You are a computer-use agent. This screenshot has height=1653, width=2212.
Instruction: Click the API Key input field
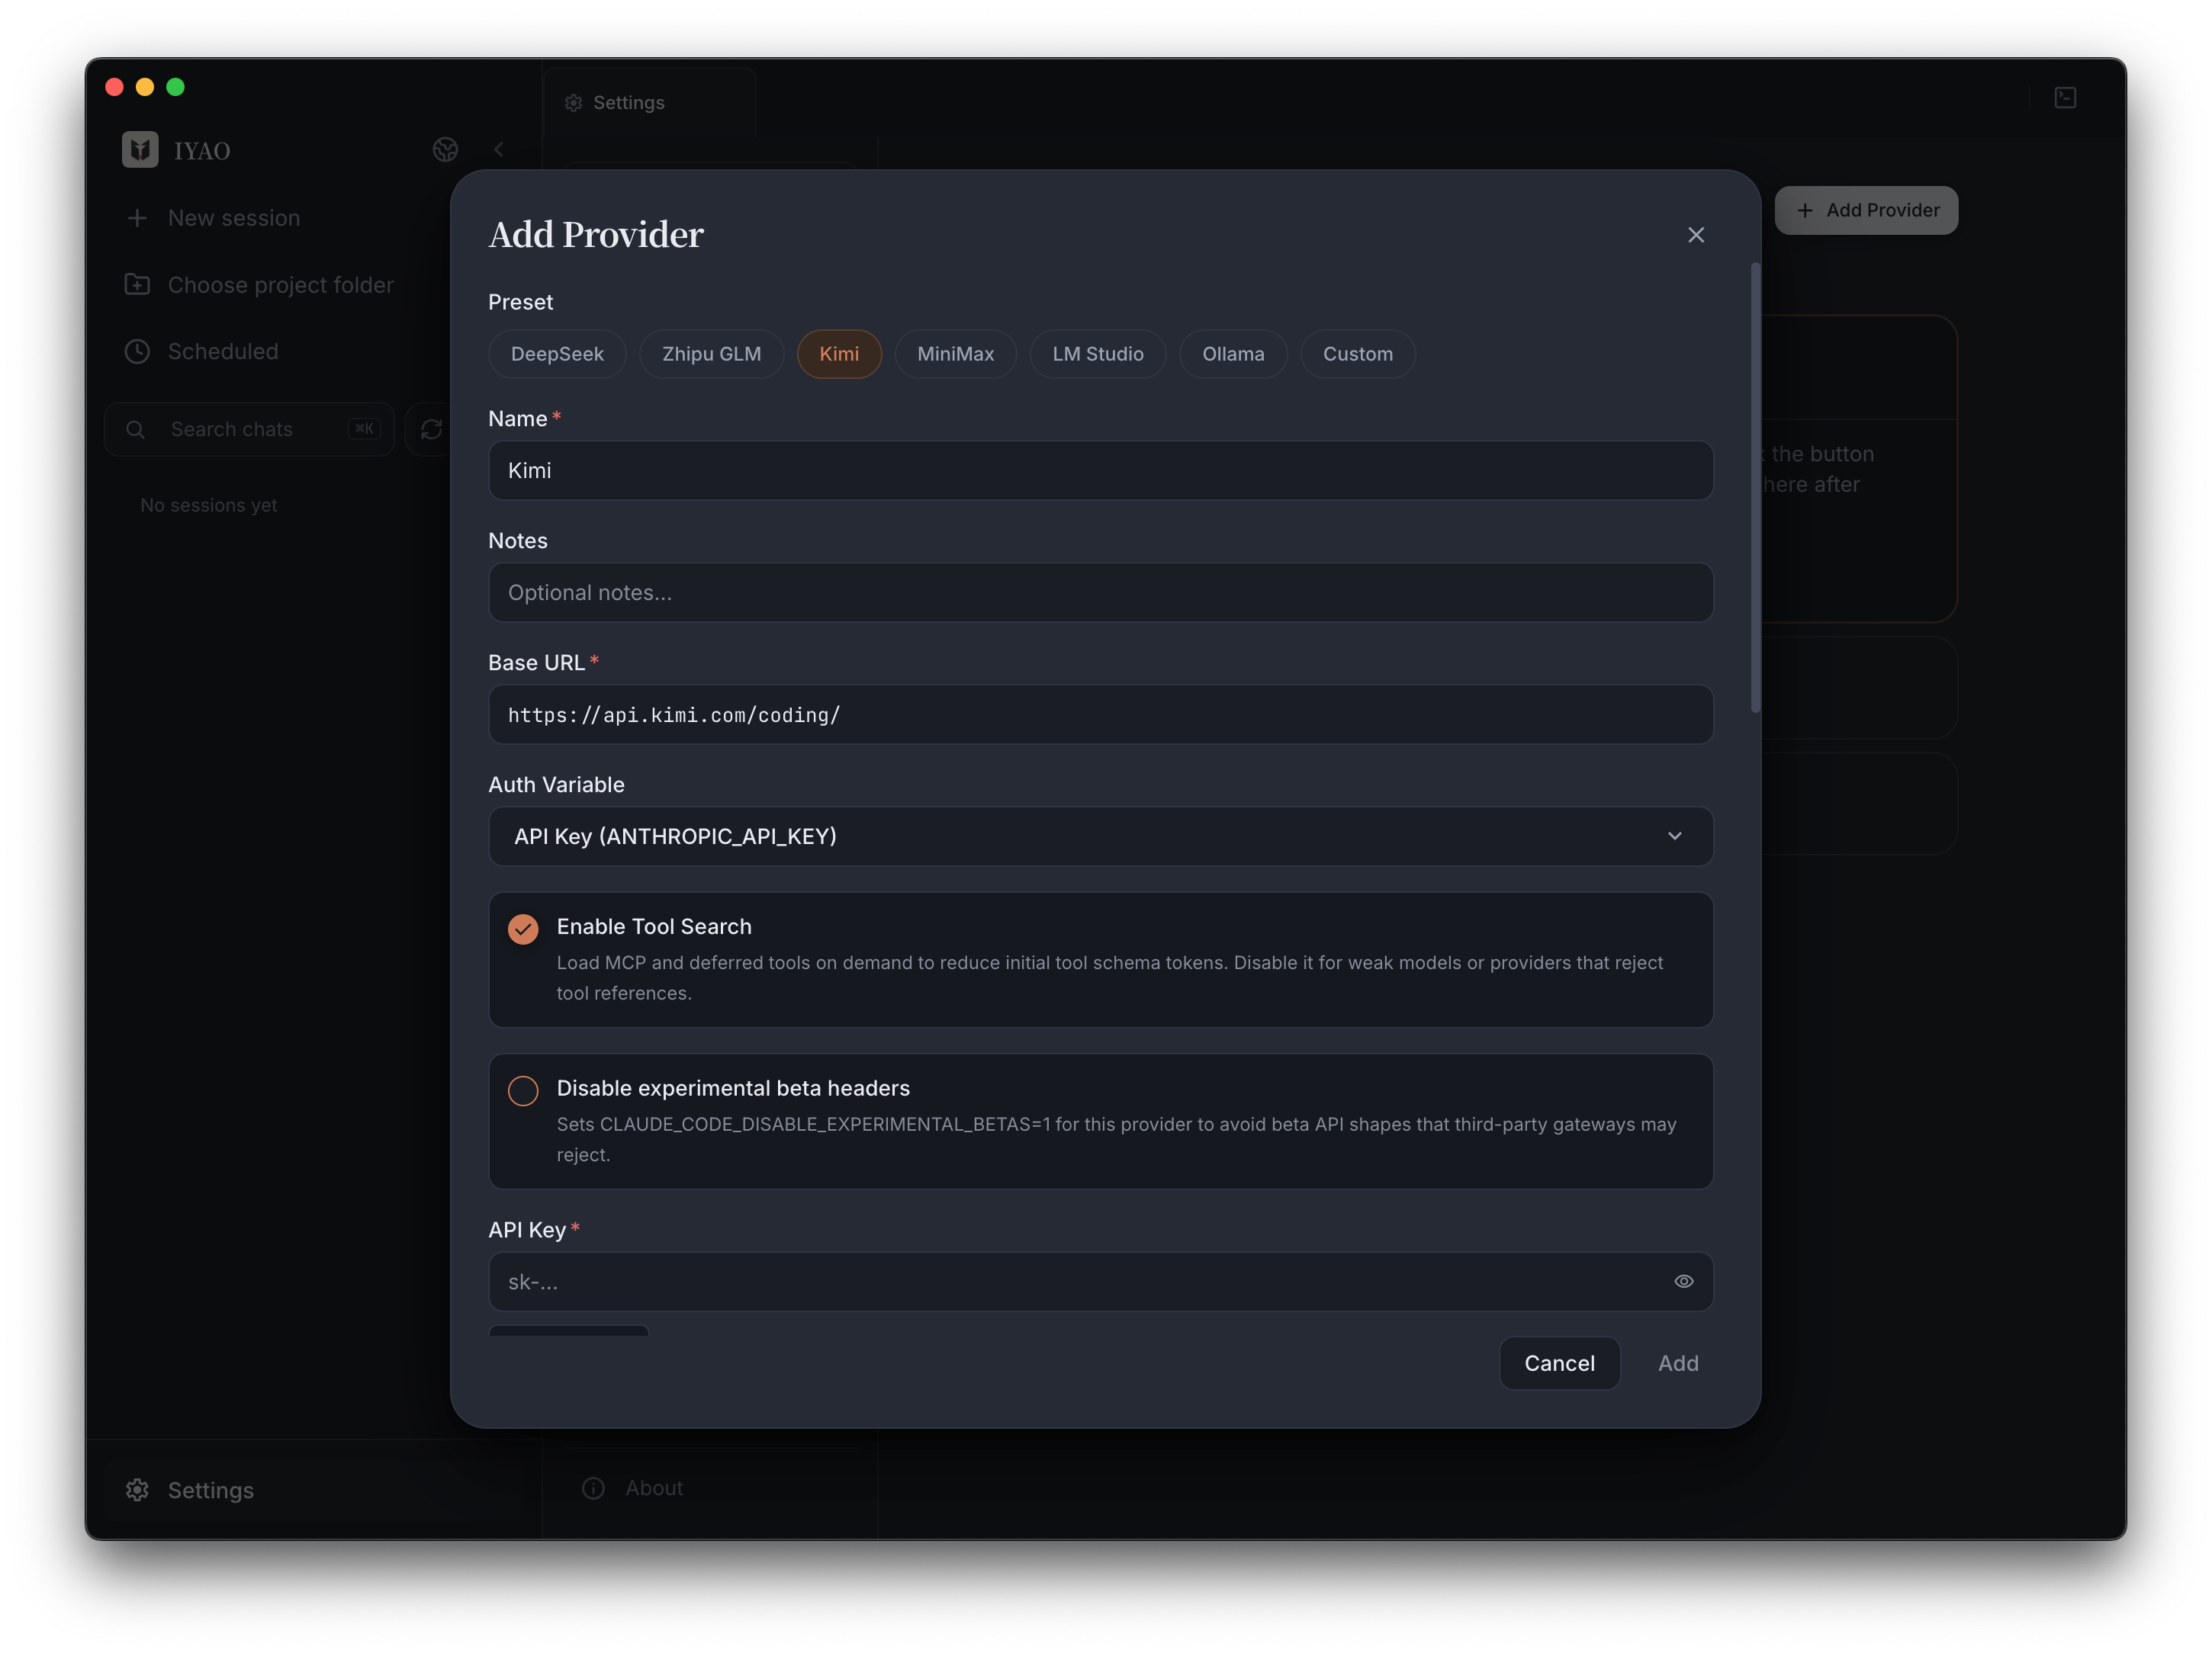click(1100, 1281)
